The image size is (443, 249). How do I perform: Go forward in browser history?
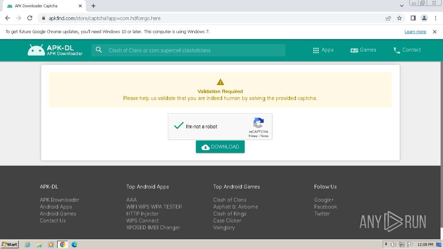pos(19,18)
